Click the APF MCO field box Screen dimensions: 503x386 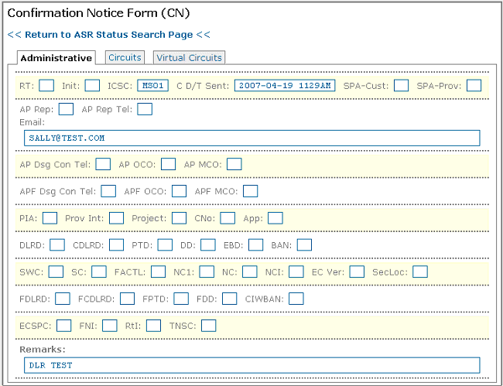point(250,191)
